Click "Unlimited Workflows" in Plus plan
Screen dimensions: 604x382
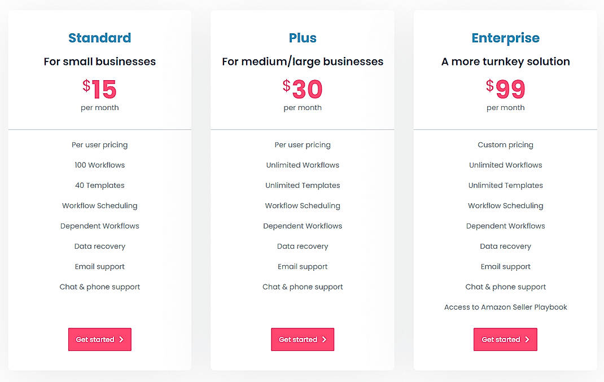pyautogui.click(x=303, y=165)
